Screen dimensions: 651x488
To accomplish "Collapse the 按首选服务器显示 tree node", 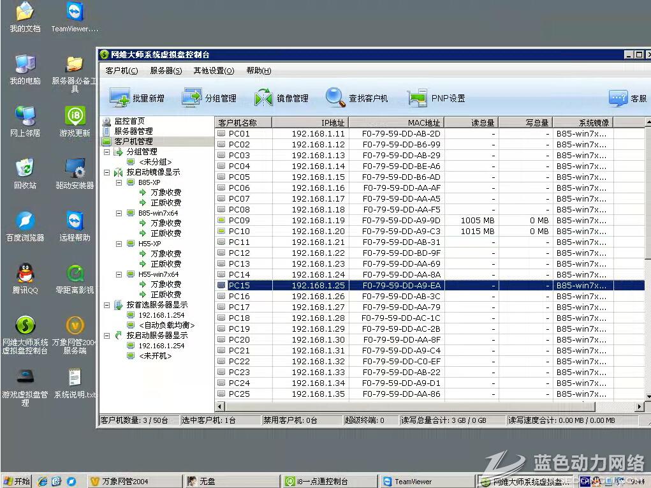I will click(107, 305).
